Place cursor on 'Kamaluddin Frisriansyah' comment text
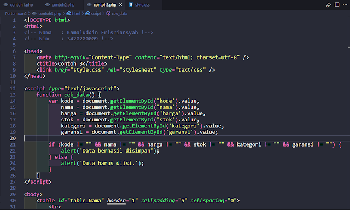 [x=102, y=33]
